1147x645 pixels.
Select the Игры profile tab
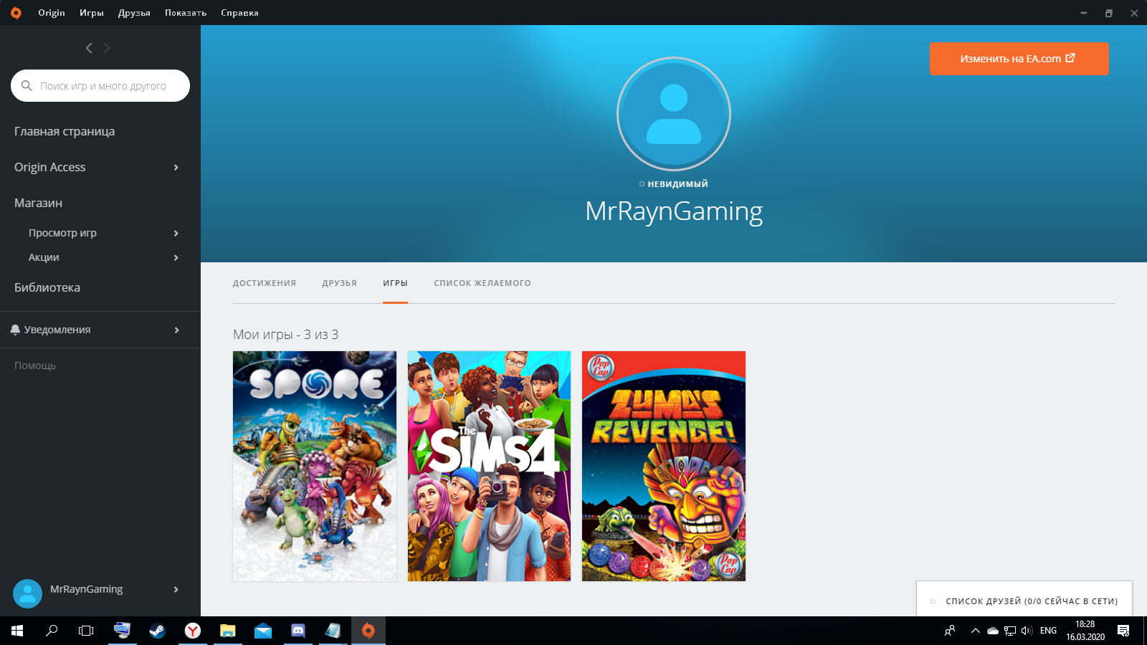[x=395, y=283]
